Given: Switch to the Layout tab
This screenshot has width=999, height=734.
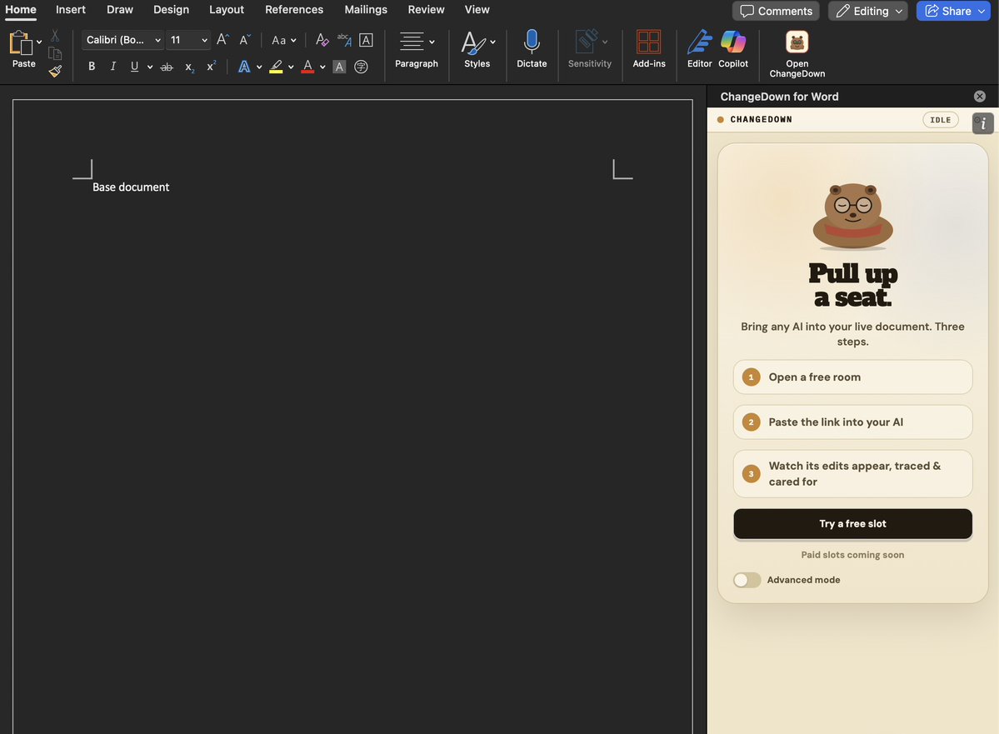Looking at the screenshot, I should click(x=226, y=9).
